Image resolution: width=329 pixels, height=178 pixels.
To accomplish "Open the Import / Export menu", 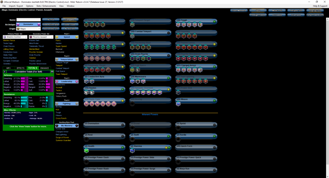I will click(16, 6).
